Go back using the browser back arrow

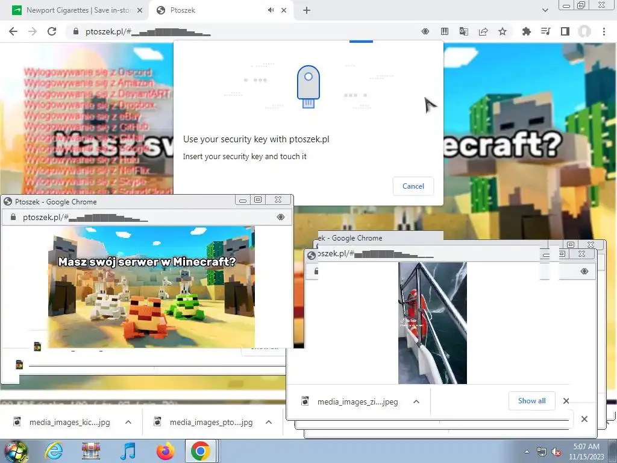click(x=13, y=31)
